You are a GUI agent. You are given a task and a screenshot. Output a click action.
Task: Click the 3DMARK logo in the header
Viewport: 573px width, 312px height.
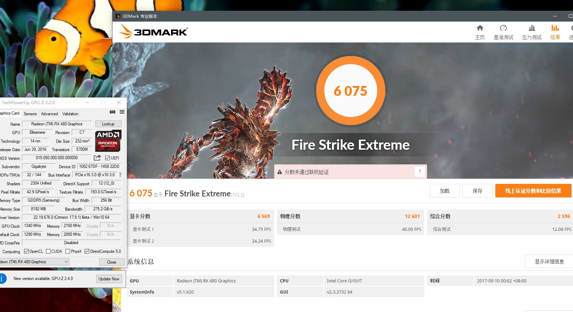tap(153, 31)
